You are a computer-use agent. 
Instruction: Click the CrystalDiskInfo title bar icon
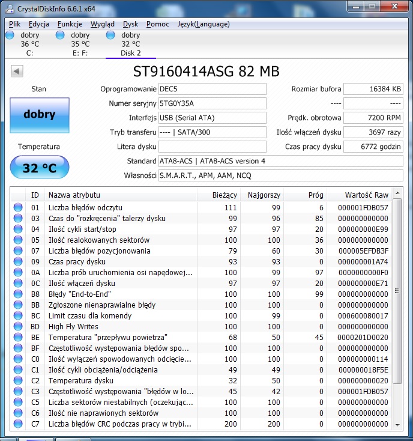pyautogui.click(x=10, y=9)
